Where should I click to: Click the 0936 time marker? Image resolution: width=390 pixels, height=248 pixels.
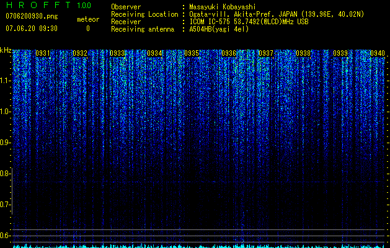pyautogui.click(x=229, y=53)
